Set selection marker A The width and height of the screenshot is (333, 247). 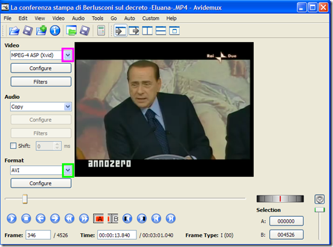tap(99, 219)
